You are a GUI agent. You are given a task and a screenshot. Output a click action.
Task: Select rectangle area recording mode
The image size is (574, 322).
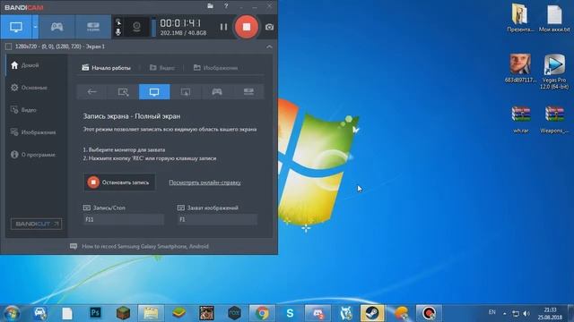point(124,91)
